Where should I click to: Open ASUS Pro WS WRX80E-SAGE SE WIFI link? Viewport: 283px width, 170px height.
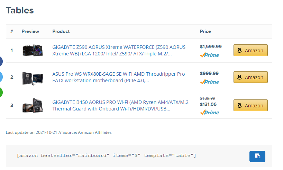coord(119,77)
